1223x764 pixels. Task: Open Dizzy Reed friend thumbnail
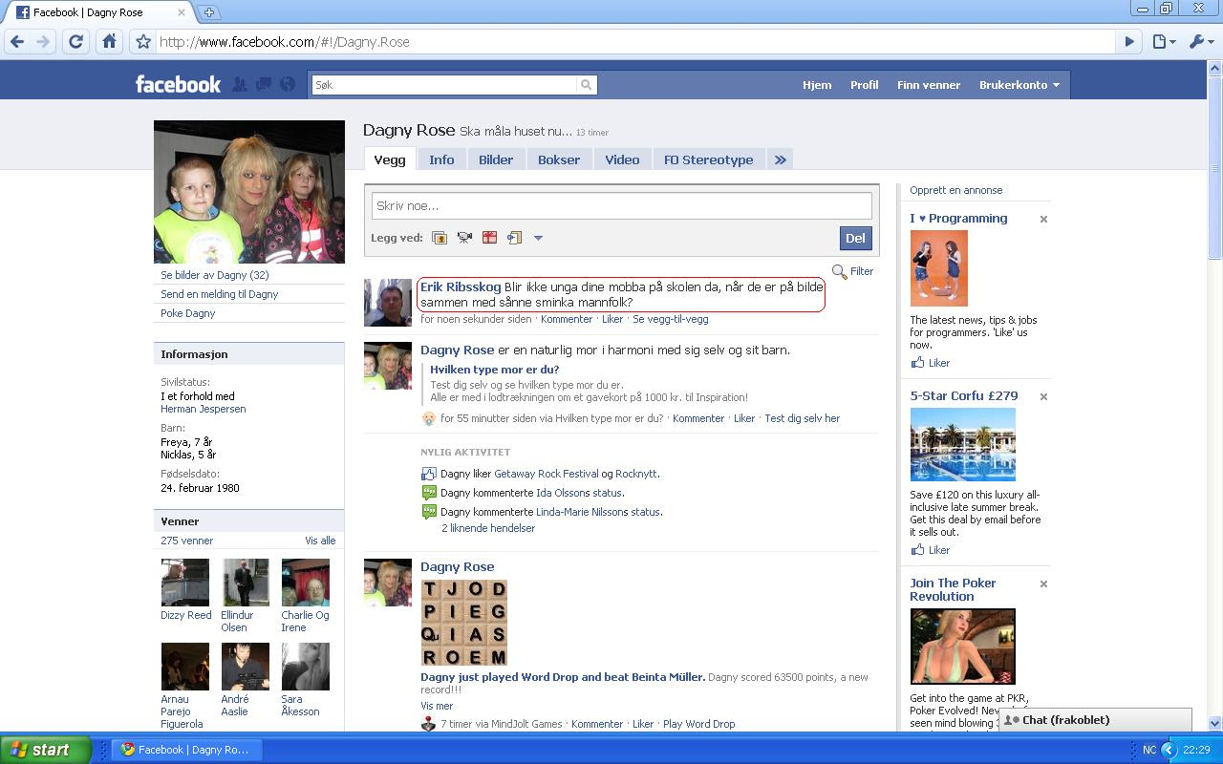(x=185, y=583)
